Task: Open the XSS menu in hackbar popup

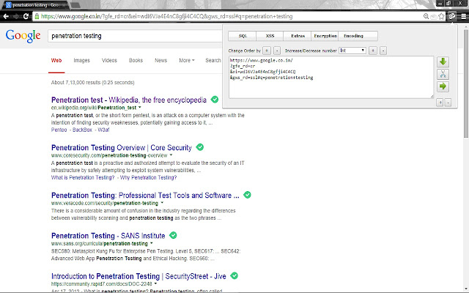Action: click(x=270, y=36)
